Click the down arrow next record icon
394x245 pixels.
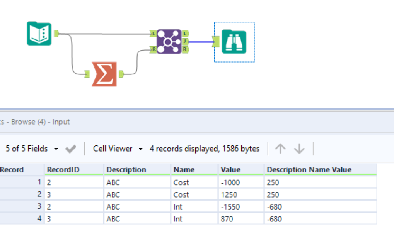pos(299,149)
